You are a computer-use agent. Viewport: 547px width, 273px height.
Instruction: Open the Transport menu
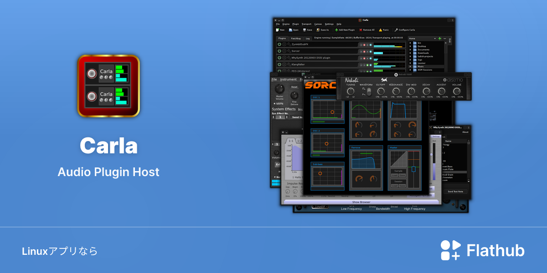[306, 24]
